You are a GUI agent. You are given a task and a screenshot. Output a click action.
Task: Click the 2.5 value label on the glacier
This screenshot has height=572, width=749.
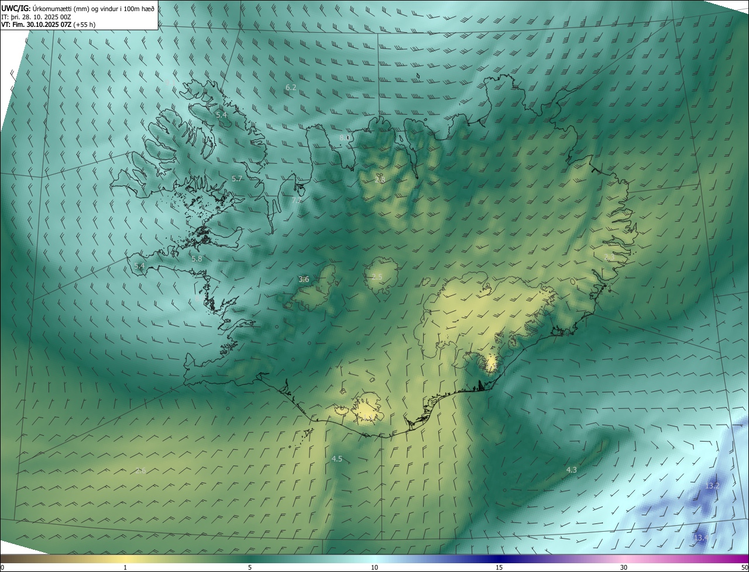(377, 277)
